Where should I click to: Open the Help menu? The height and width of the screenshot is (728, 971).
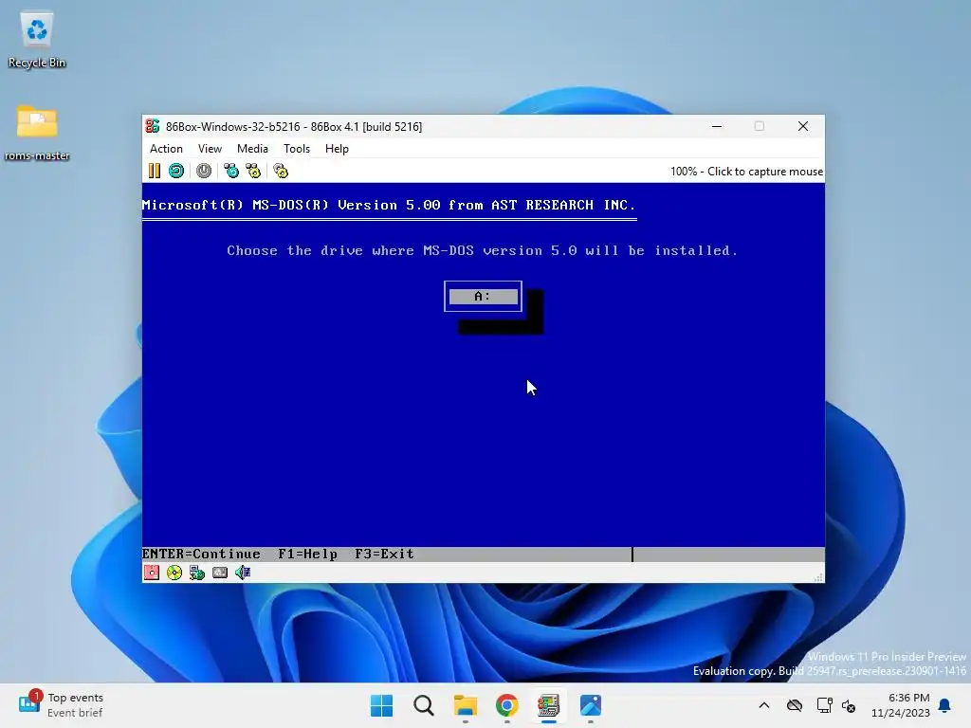pyautogui.click(x=337, y=149)
